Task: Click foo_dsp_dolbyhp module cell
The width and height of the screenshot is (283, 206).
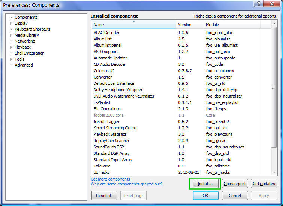Action: pos(222,90)
